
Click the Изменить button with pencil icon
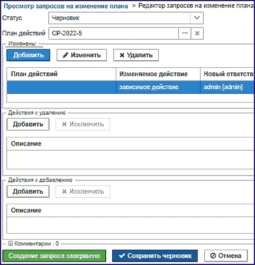(x=81, y=55)
